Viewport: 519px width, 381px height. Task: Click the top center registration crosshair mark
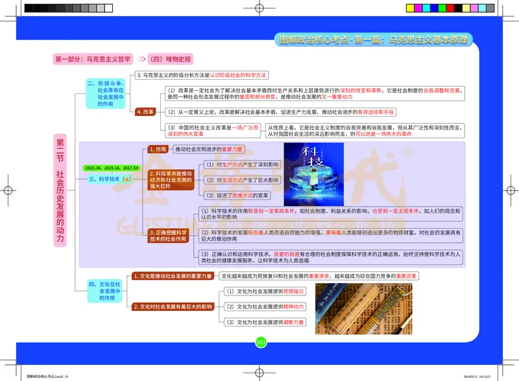(259, 8)
